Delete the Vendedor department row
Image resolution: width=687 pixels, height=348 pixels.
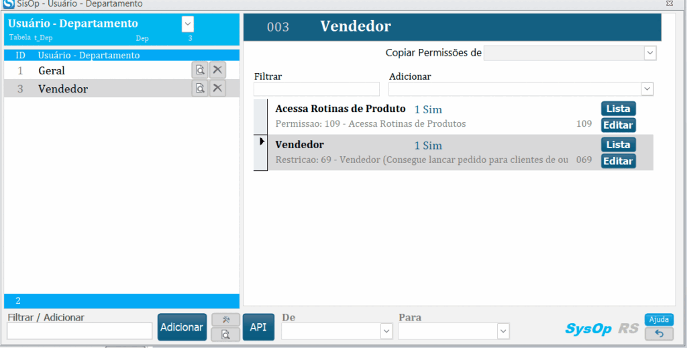click(217, 89)
